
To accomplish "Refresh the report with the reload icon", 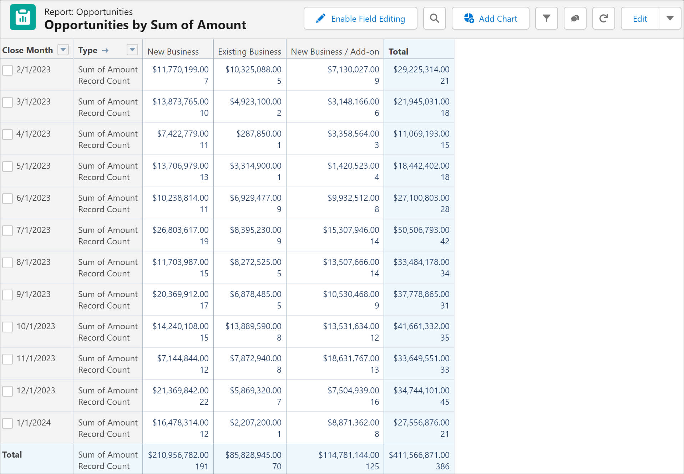I will tap(603, 18).
